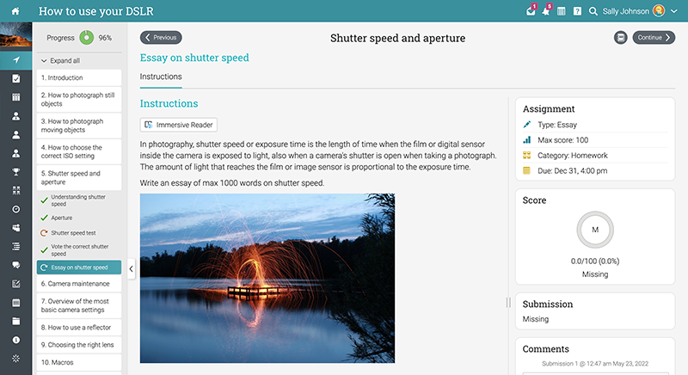Open the folder resources icon in sidebar
Screen dimensions: 688x375
[15, 321]
